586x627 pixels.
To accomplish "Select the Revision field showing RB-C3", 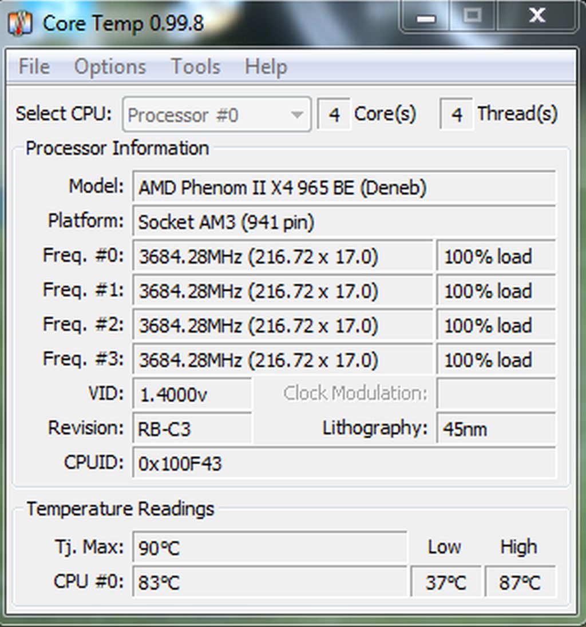I will coord(192,428).
